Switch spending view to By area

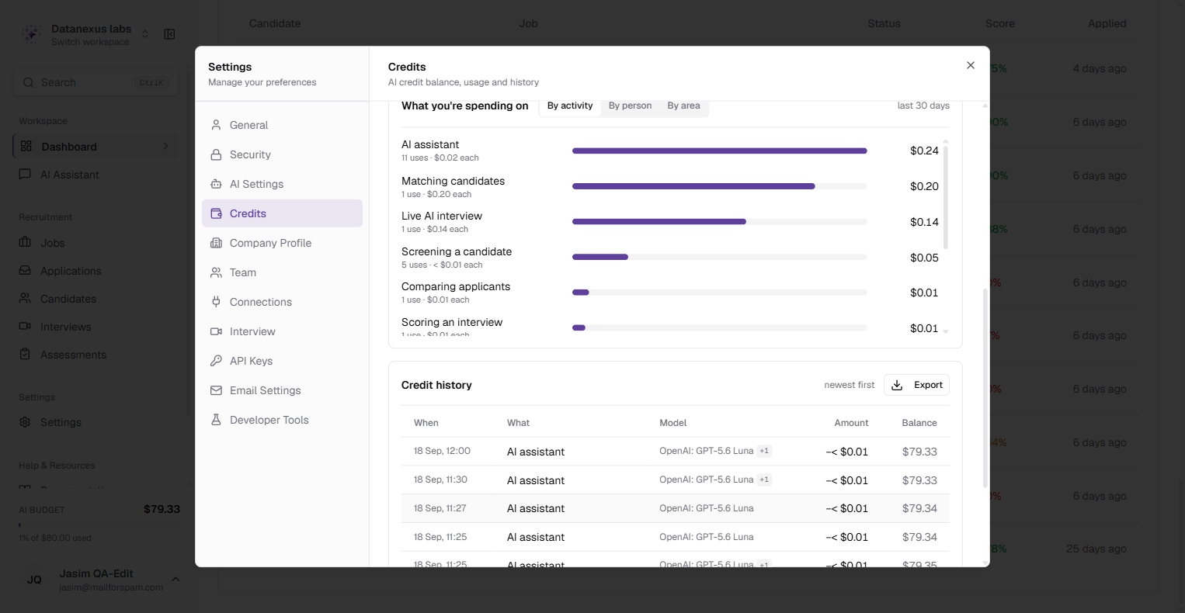pos(683,106)
